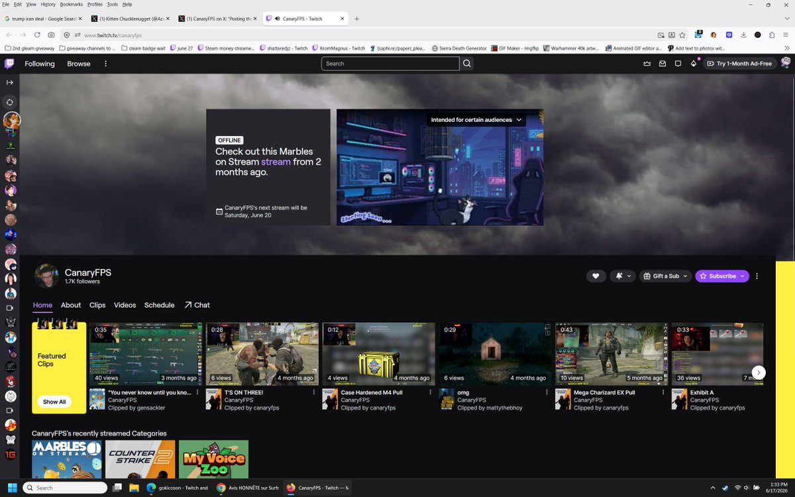
Task: Open the user avatar menu
Action: tap(786, 64)
